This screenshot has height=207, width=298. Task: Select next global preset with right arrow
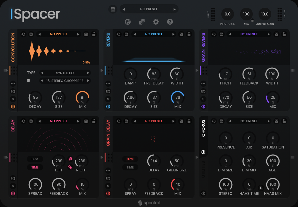coord(174,9)
